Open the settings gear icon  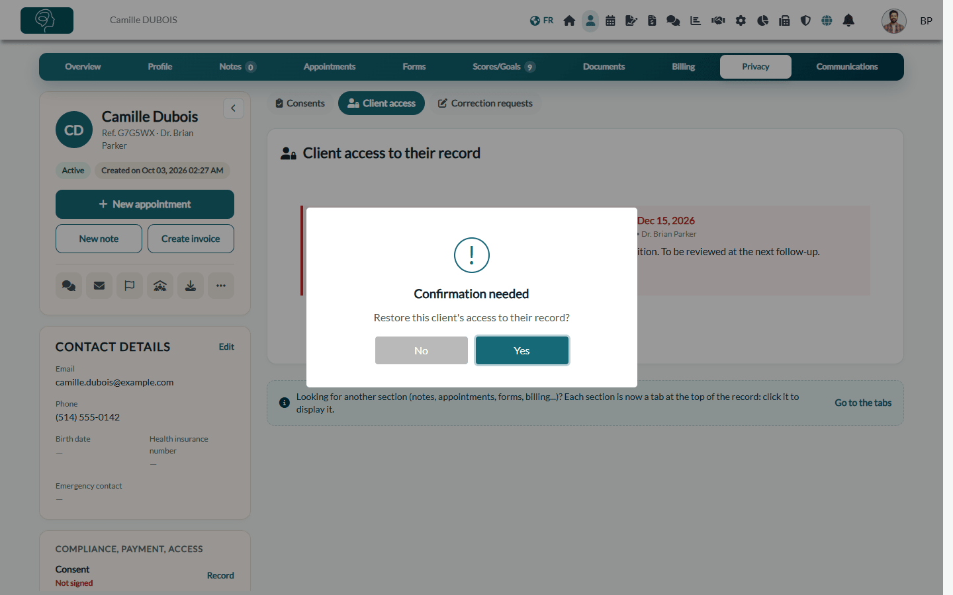point(741,20)
